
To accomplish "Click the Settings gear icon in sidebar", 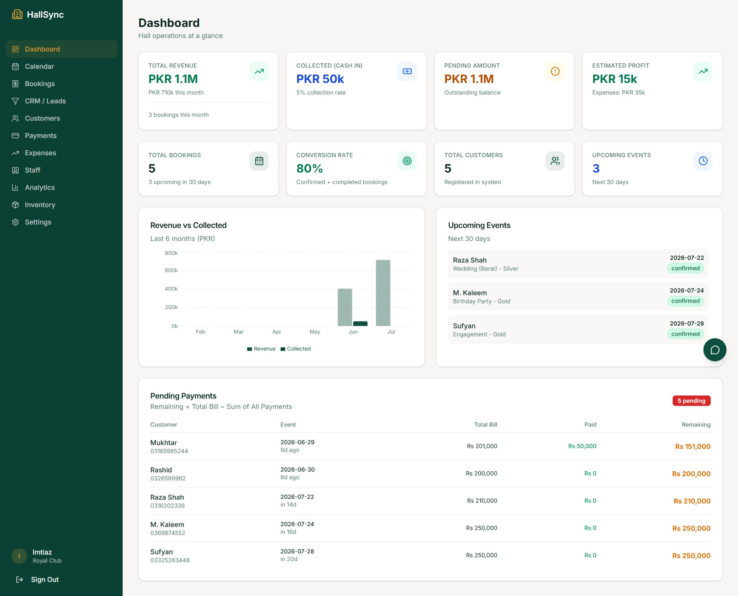I will (x=15, y=222).
